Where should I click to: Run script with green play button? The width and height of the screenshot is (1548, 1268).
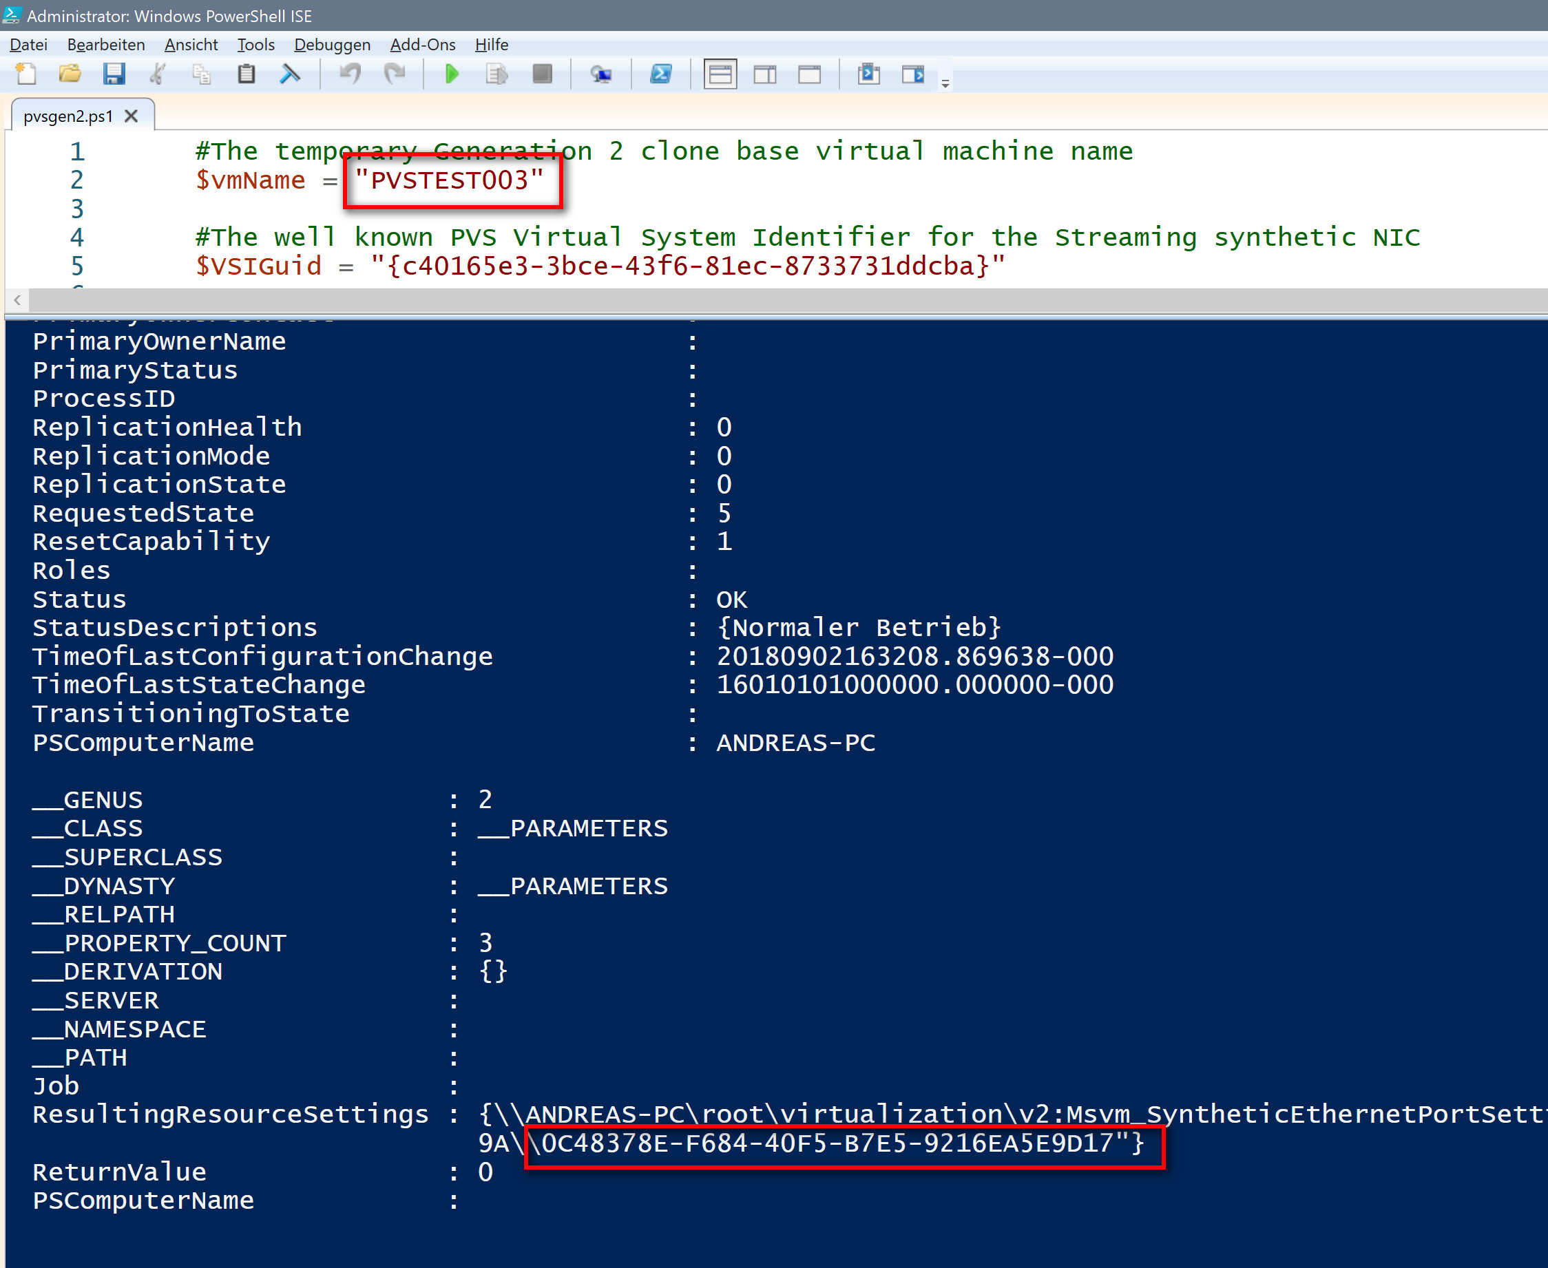tap(452, 74)
